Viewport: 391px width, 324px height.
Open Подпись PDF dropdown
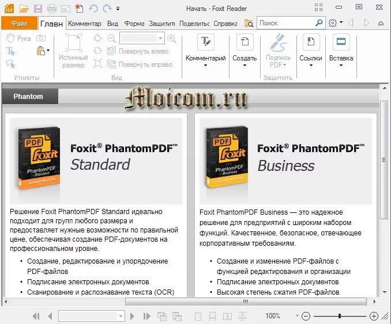[278, 51]
